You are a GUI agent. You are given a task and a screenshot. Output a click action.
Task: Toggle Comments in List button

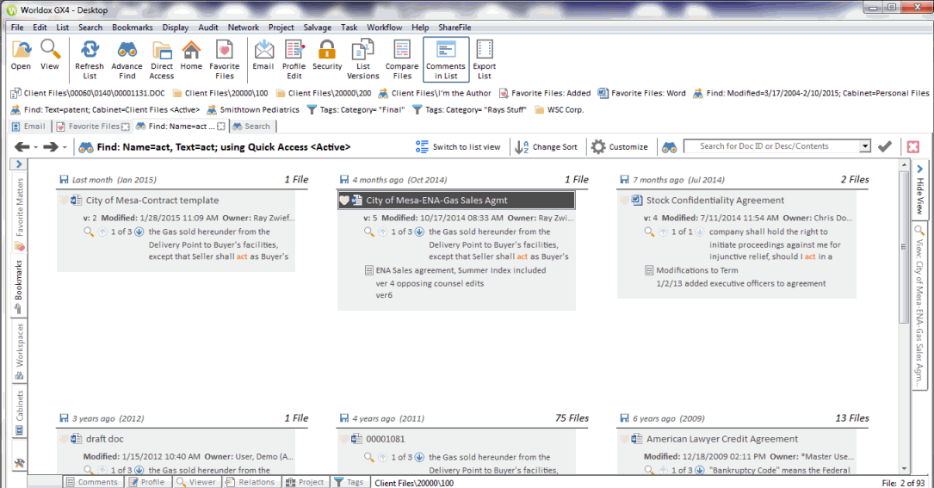(446, 59)
